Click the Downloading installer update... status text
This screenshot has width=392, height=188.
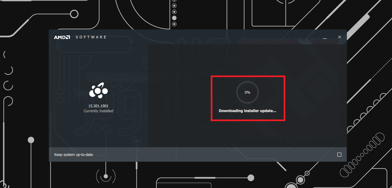pos(248,111)
